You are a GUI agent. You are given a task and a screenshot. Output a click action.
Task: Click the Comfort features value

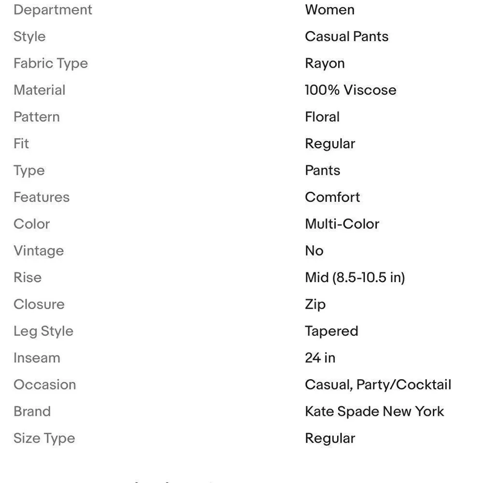(x=332, y=197)
